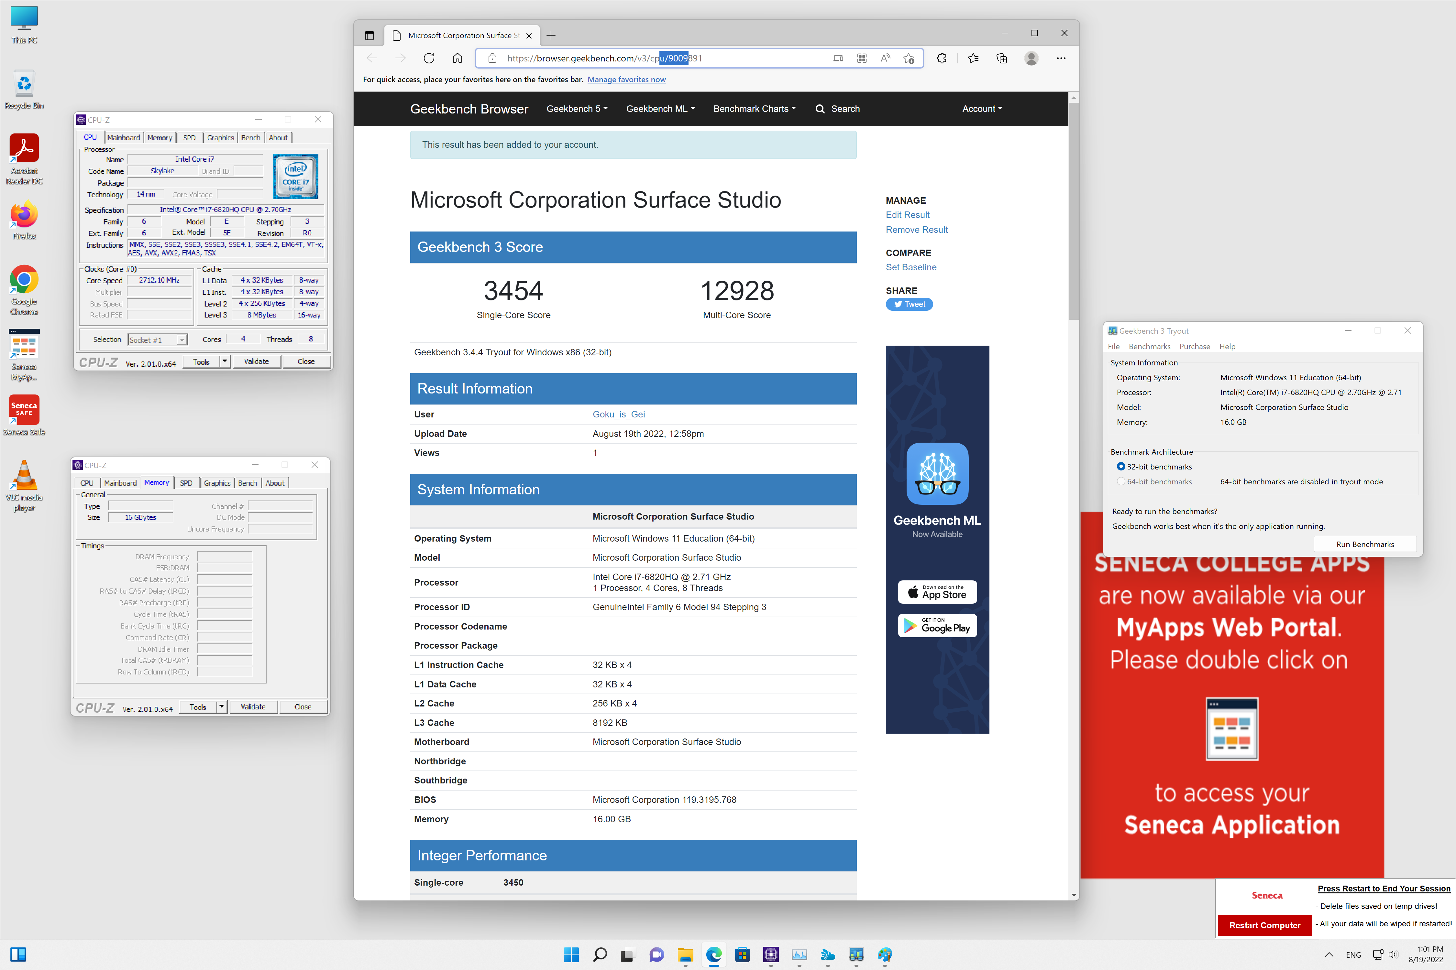Click the Remove Result link
Viewport: 1456px width, 970px height.
pos(916,230)
